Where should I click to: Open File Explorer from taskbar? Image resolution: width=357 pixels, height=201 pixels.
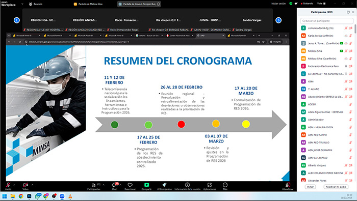pos(13,196)
